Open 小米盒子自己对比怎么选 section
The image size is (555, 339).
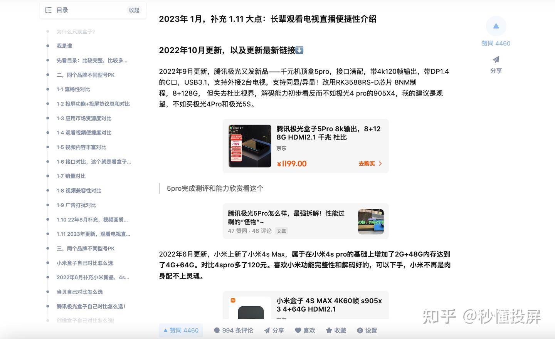pyautogui.click(x=85, y=263)
